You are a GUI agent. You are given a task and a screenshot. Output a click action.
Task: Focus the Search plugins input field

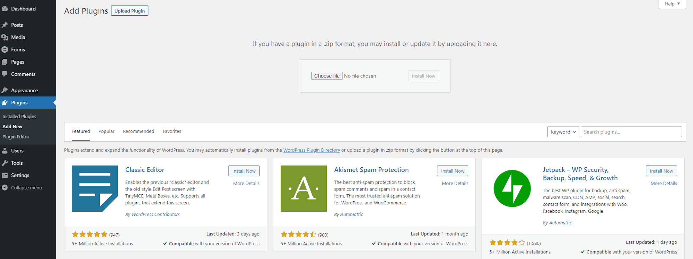[631, 132]
